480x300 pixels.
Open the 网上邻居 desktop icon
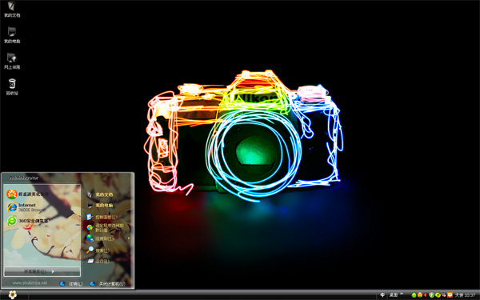(12, 61)
